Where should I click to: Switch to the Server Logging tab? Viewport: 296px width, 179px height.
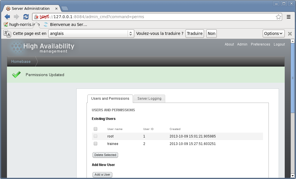[149, 99]
